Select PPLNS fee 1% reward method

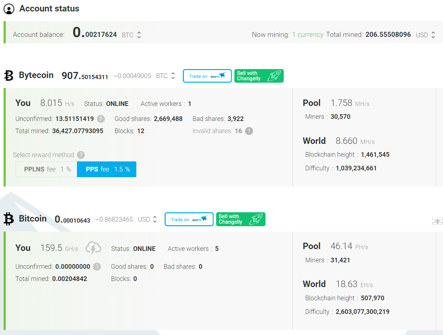[x=46, y=169]
